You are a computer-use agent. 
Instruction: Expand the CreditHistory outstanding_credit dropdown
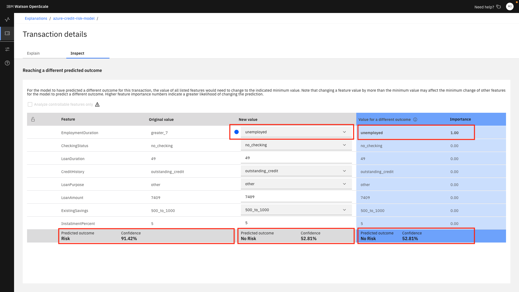coord(296,171)
